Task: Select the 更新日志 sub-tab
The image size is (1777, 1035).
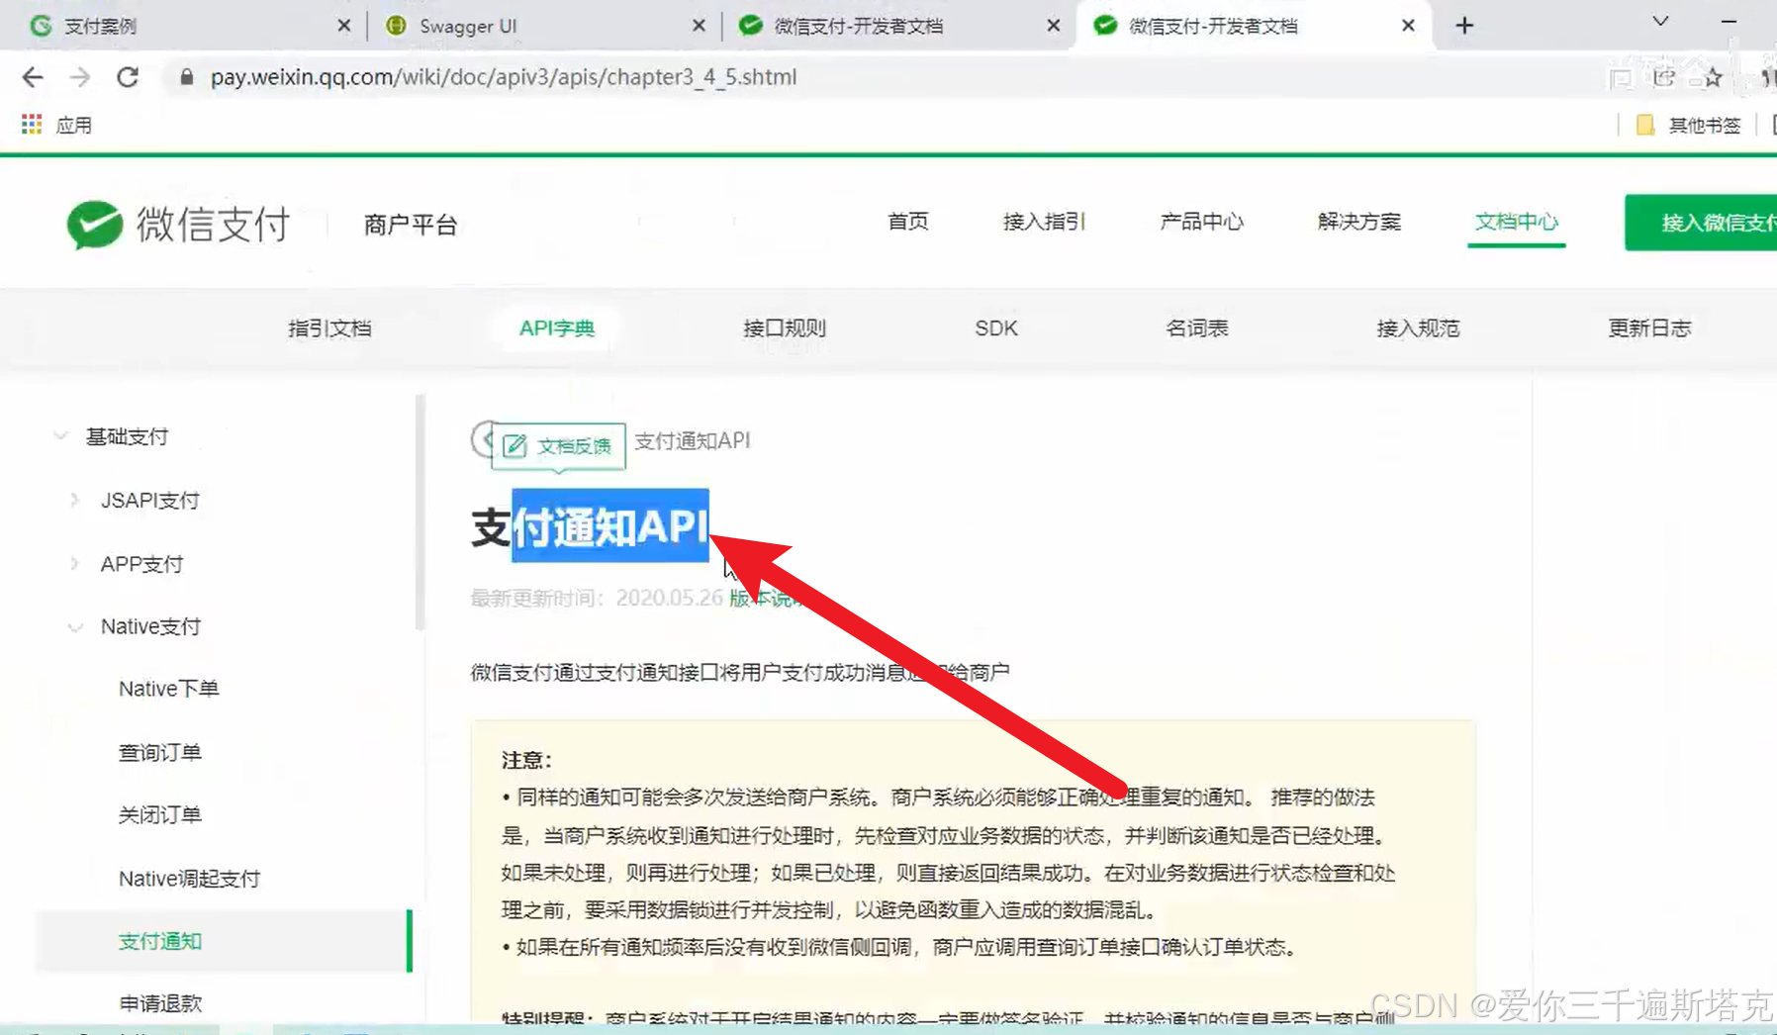Action: (x=1649, y=329)
